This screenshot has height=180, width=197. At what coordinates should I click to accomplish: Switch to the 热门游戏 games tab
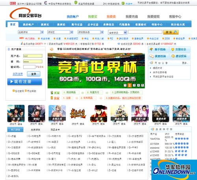pyautogui.click(x=15, y=129)
